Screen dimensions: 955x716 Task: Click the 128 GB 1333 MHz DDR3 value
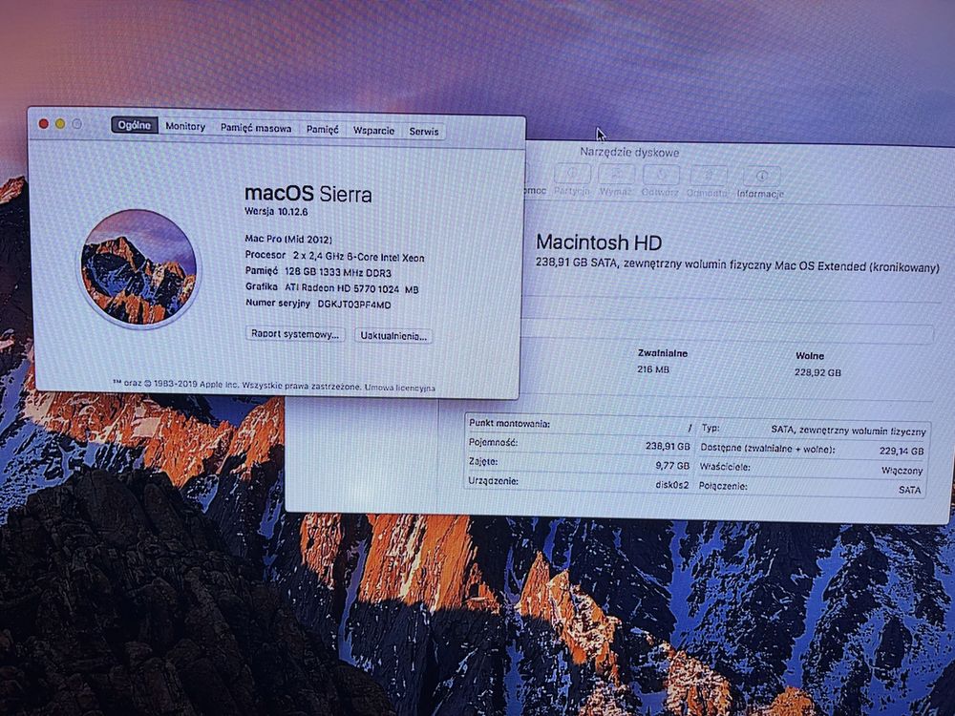click(338, 273)
